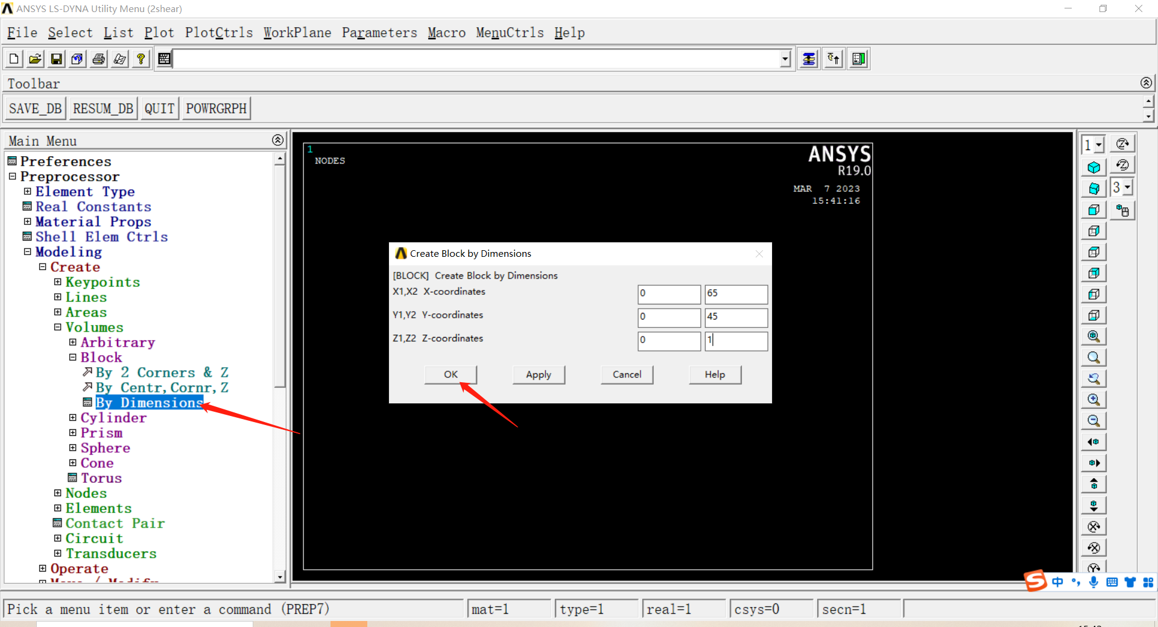Click the SAVE_DB toolbar button

pos(35,109)
